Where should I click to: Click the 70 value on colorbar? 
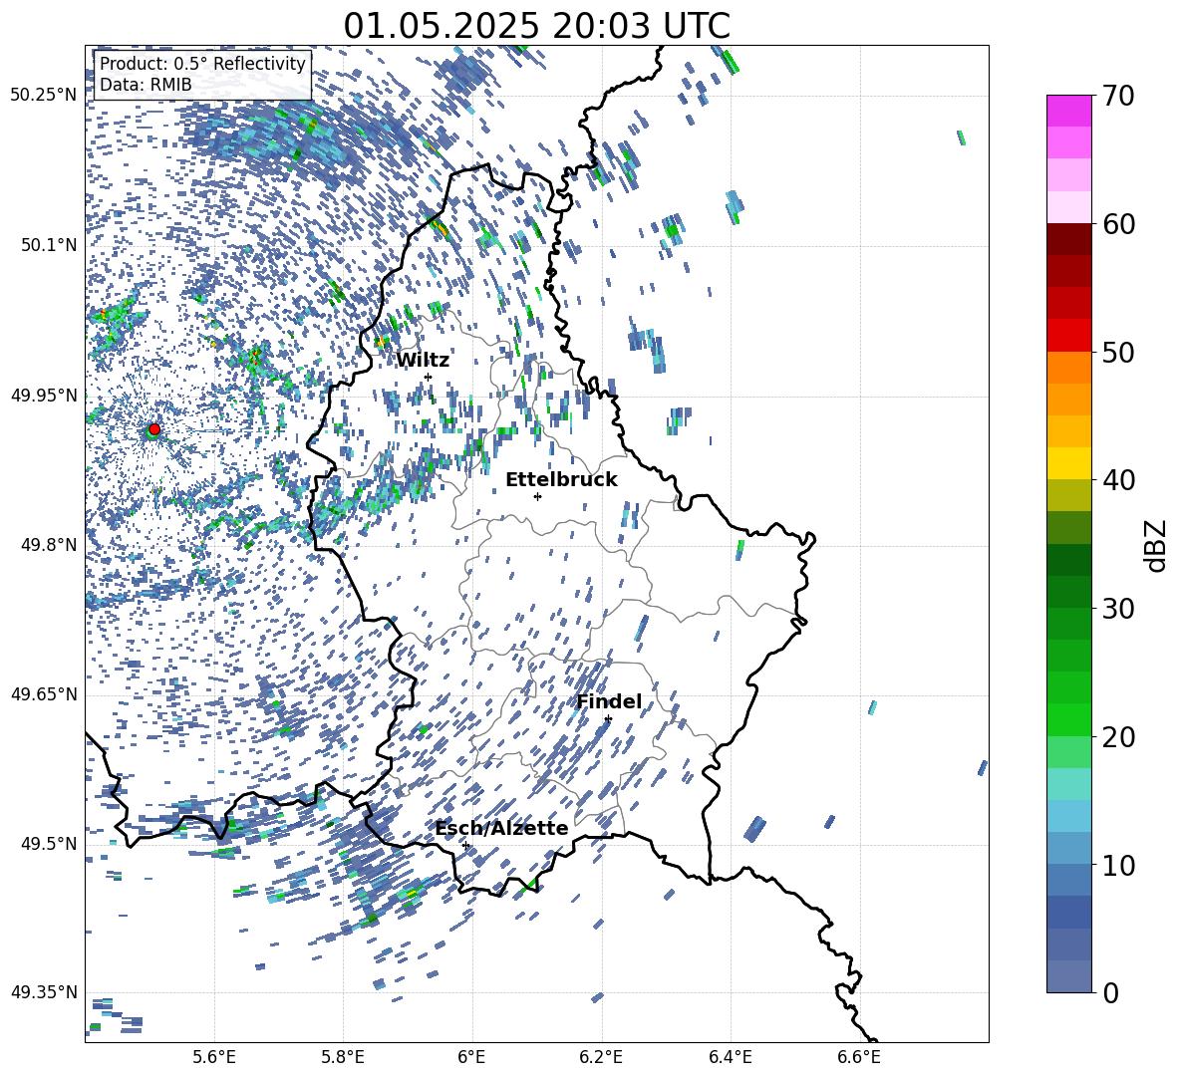[1118, 96]
